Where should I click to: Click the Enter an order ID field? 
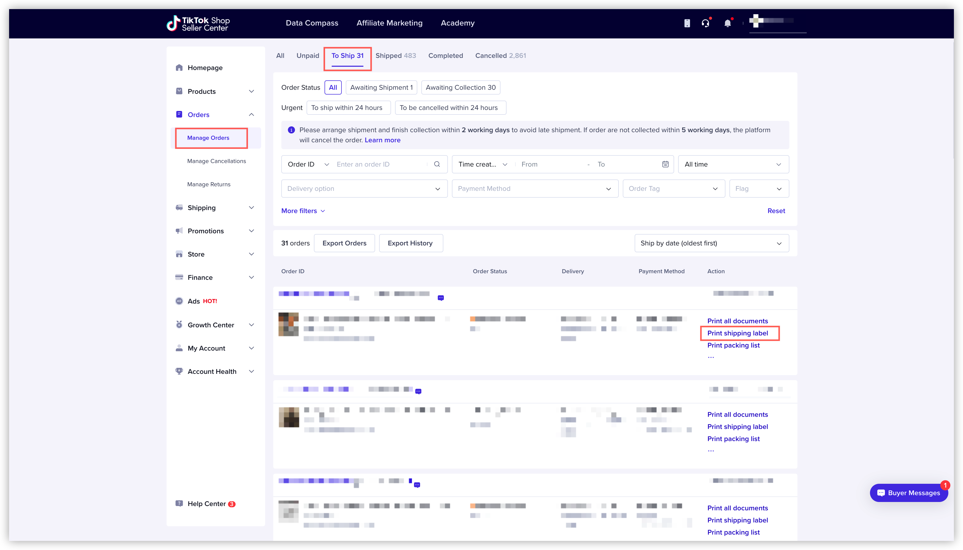coord(381,164)
